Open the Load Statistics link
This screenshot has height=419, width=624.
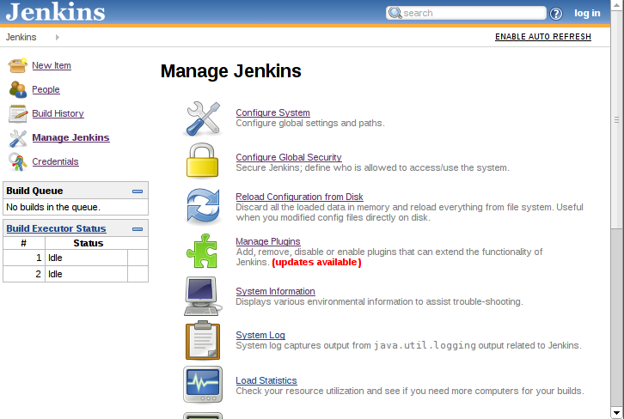[x=266, y=380]
